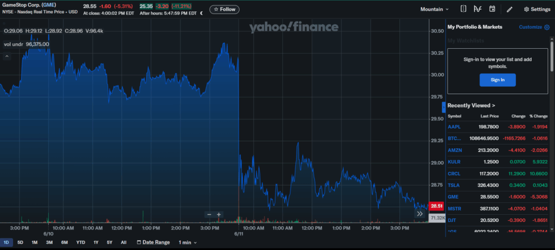Open the AAPL symbol link

454,127
